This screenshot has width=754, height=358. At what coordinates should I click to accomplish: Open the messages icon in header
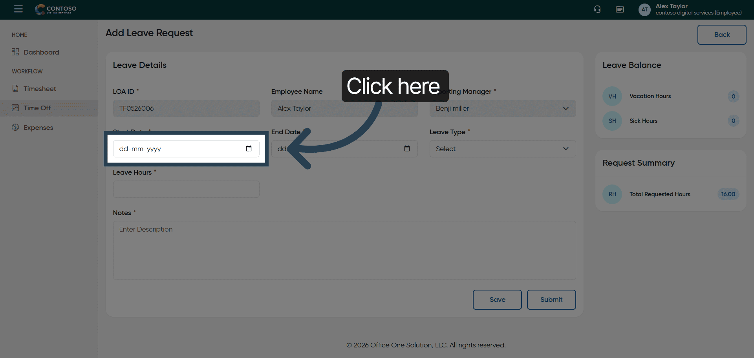pyautogui.click(x=620, y=9)
